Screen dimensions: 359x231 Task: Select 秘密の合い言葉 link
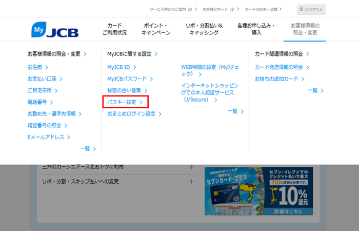click(126, 91)
